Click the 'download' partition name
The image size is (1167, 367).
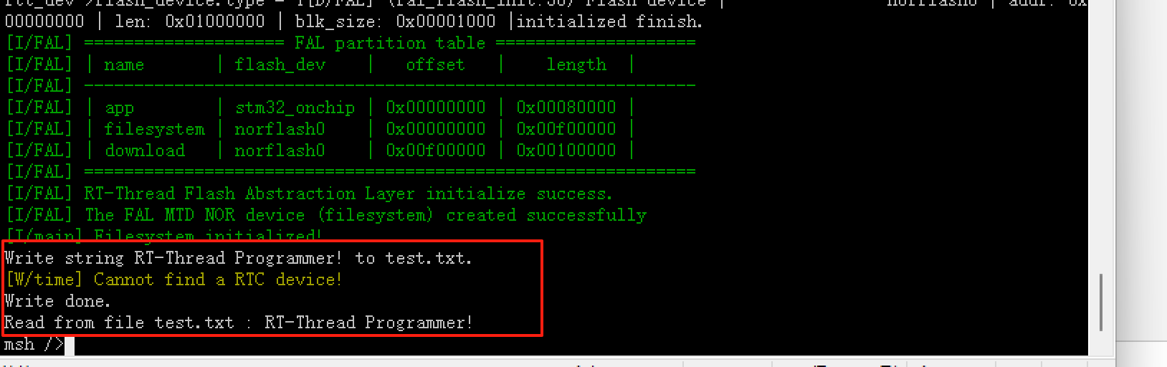[x=145, y=151]
